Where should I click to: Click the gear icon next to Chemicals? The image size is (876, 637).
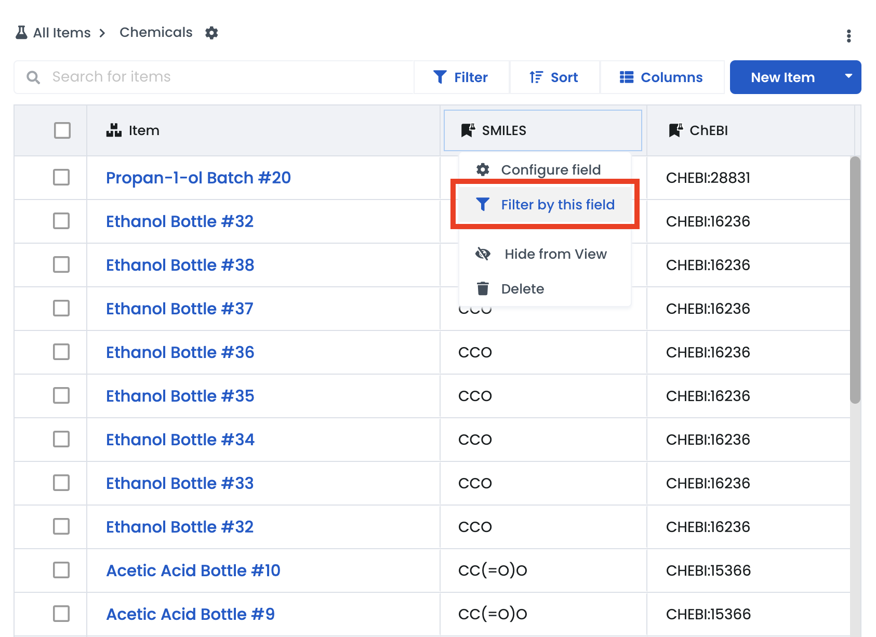211,33
